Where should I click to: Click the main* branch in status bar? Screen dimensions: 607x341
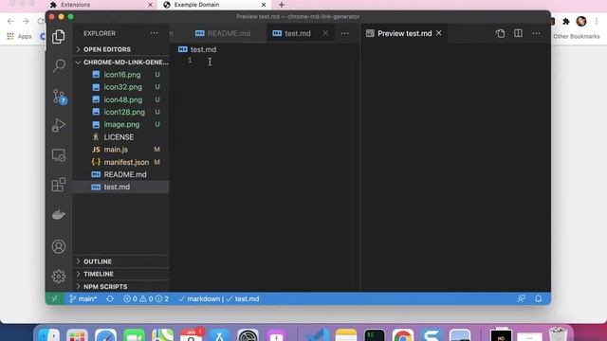click(83, 299)
